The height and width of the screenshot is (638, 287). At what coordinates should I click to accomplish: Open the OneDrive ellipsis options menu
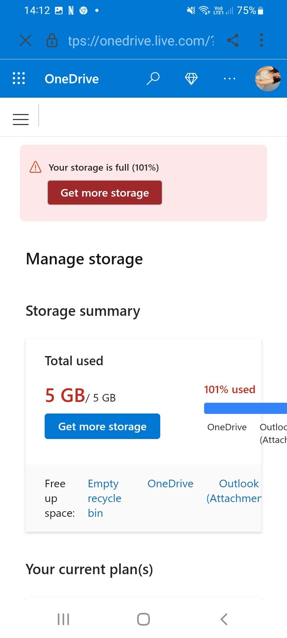229,79
